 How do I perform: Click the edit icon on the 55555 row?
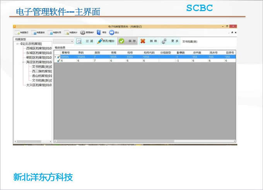pyautogui.click(x=58, y=57)
